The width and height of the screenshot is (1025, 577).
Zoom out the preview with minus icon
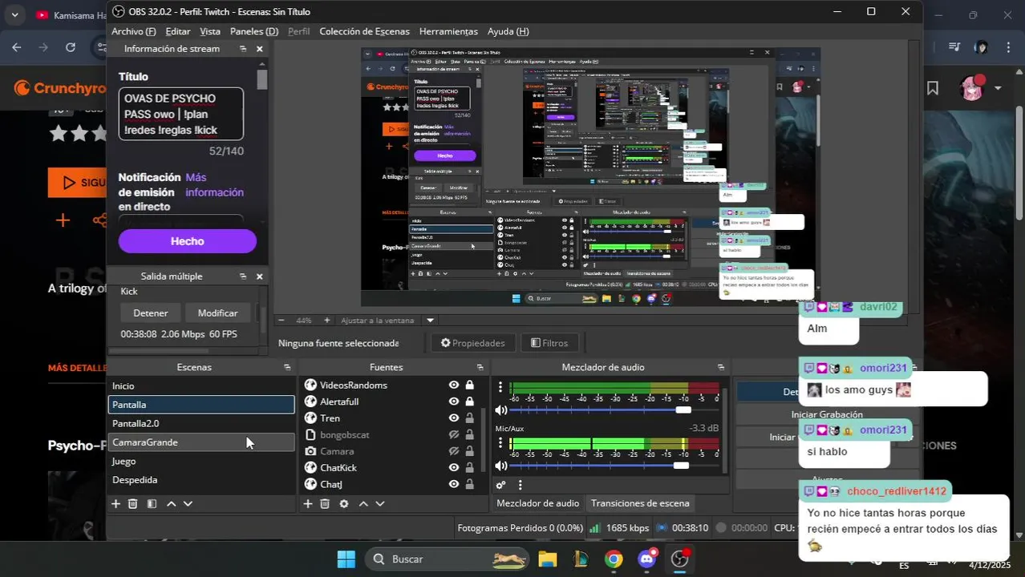282,320
